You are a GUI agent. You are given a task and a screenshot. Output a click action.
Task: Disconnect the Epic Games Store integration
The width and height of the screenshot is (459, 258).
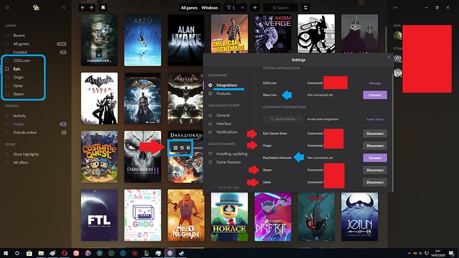375,134
